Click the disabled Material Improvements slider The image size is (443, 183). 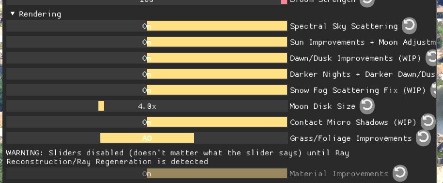point(147,173)
